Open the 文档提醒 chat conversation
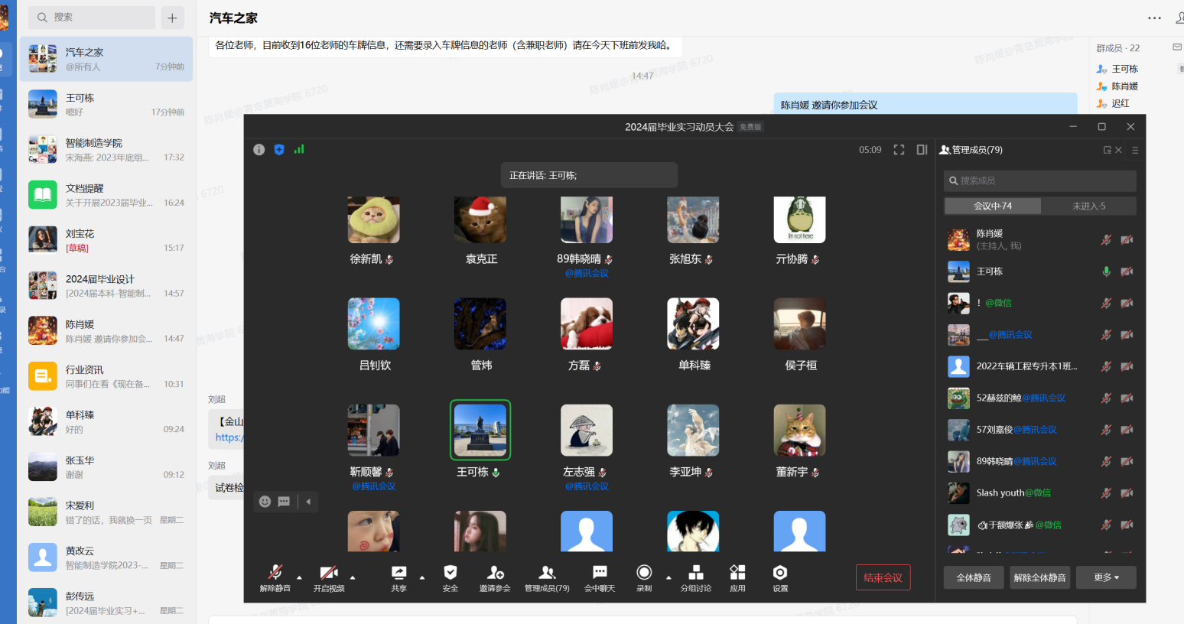The image size is (1184, 624). [106, 195]
